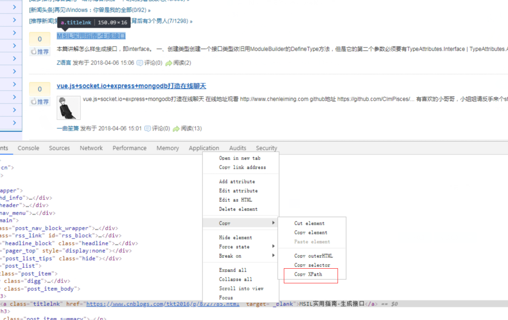This screenshot has height=320, width=508.
Task: Click Edit as HTML in context menu
Action: (x=235, y=200)
